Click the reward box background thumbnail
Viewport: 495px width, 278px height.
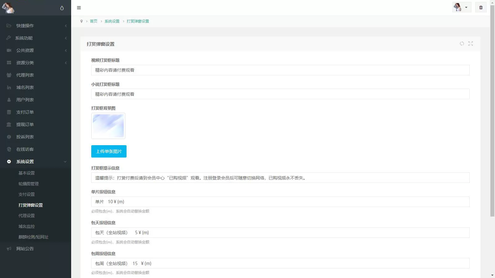108,126
